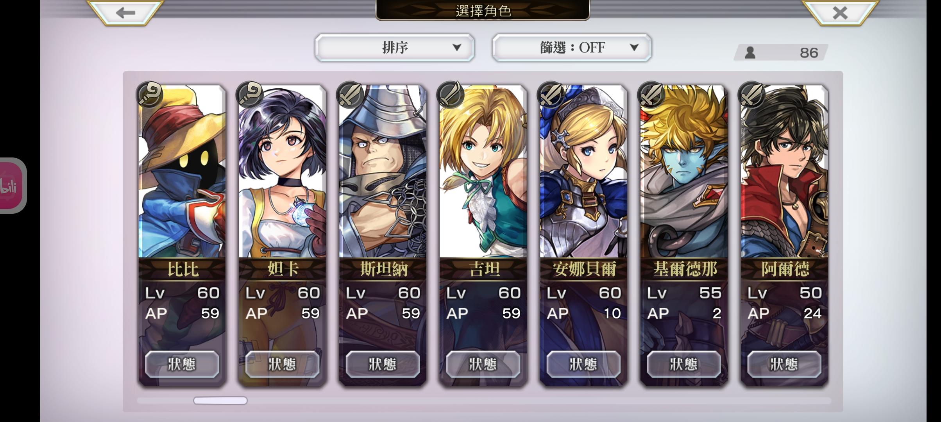Open 狀態 for 比比
Image resolution: width=941 pixels, height=422 pixels.
182,364
